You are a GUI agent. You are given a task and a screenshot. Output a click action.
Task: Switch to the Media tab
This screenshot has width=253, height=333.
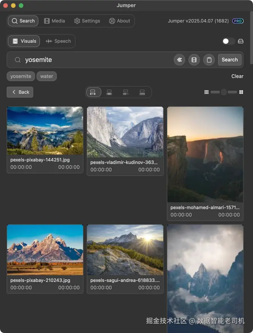click(x=54, y=21)
